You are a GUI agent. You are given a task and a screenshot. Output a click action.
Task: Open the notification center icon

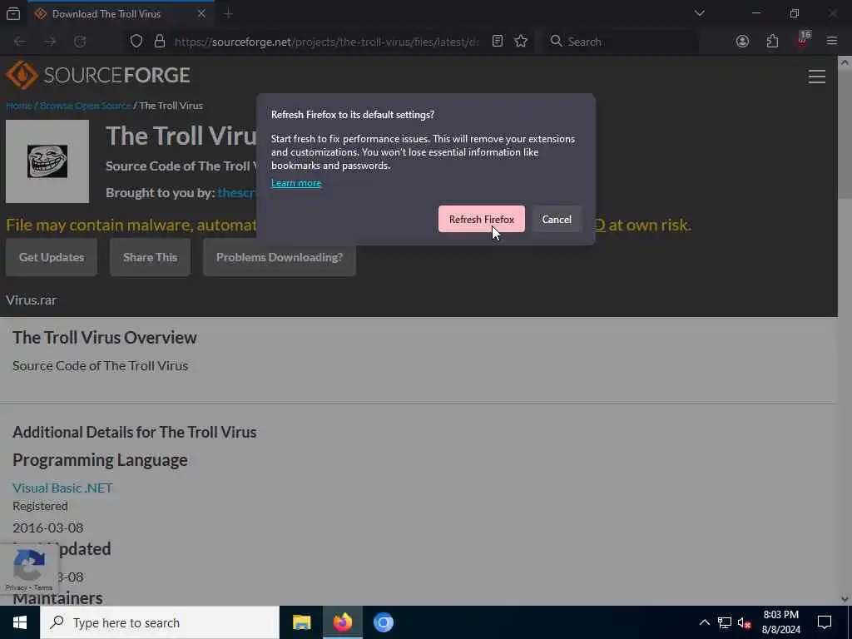pos(825,622)
